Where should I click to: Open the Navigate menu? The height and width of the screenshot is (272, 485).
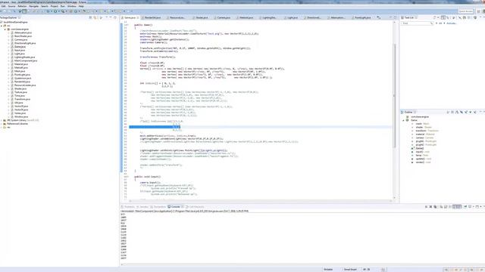pos(33,6)
